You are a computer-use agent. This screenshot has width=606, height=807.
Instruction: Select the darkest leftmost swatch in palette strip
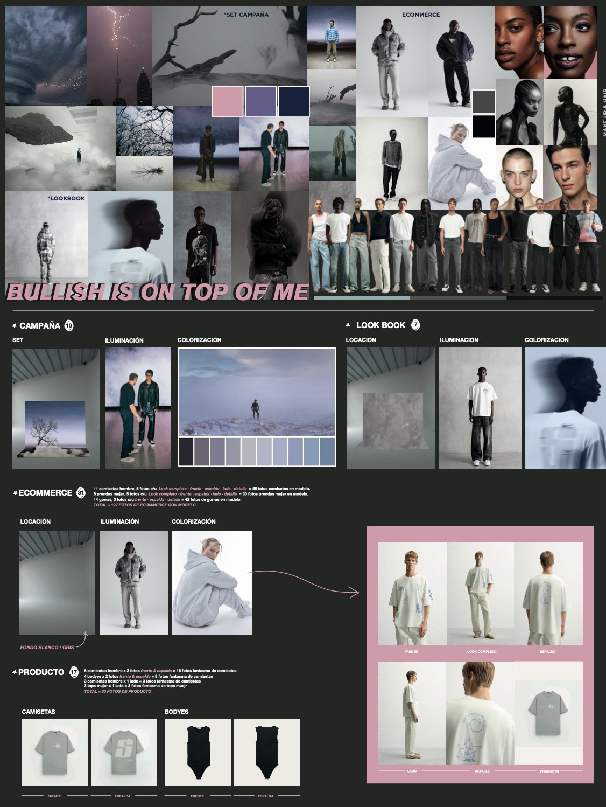186,451
